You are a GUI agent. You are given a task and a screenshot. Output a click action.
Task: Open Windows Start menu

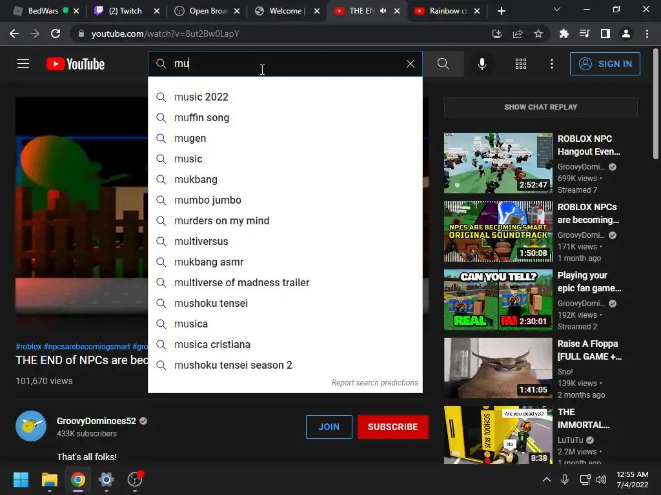point(21,480)
